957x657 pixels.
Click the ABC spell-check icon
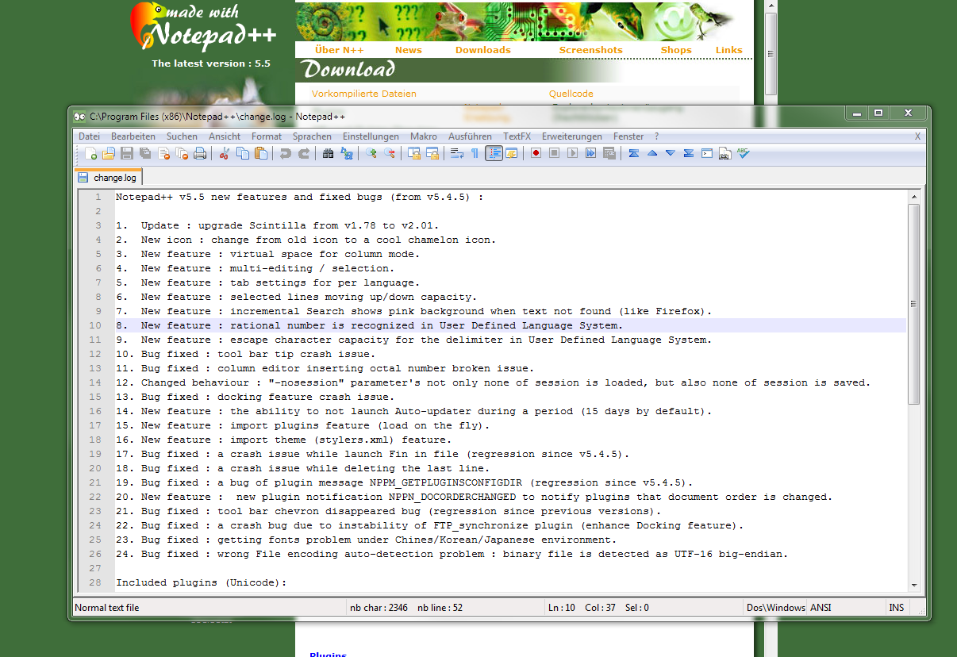coord(743,153)
